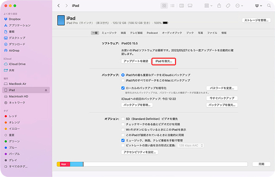Click App segment of storage bar
275x177 pixels.
coord(65,164)
